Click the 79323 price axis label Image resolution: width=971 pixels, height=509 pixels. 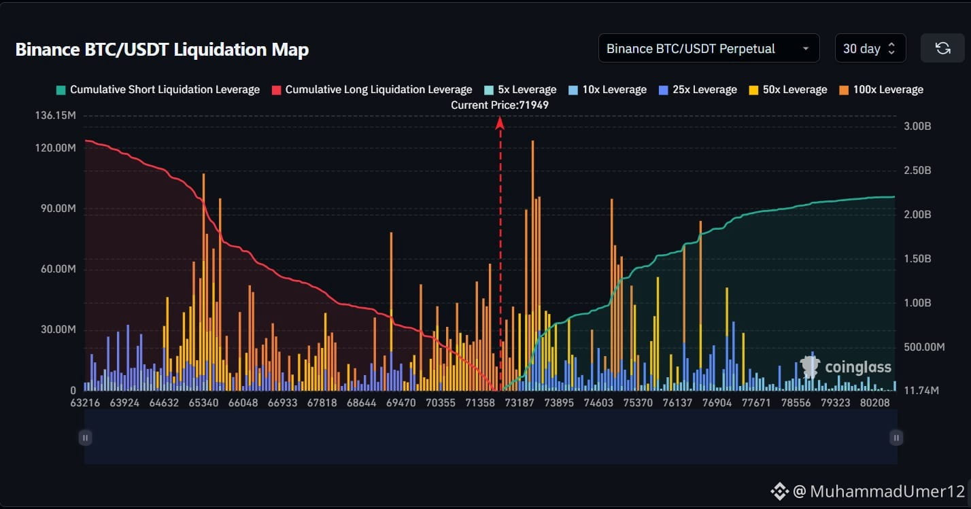(835, 403)
